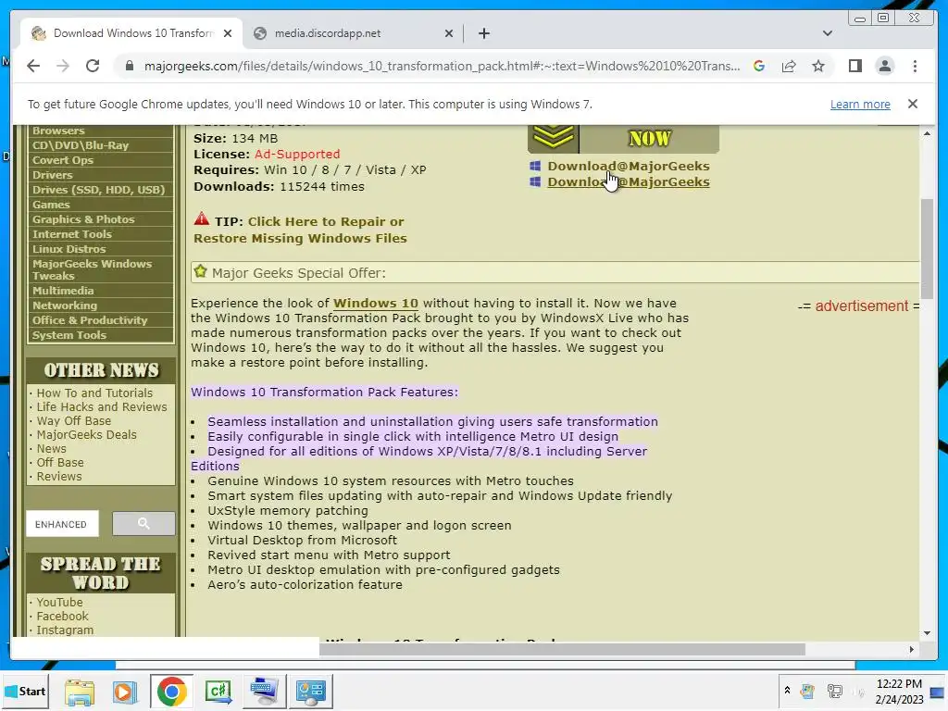Select the Multimedia category
Screen dimensions: 948x711
tap(63, 291)
